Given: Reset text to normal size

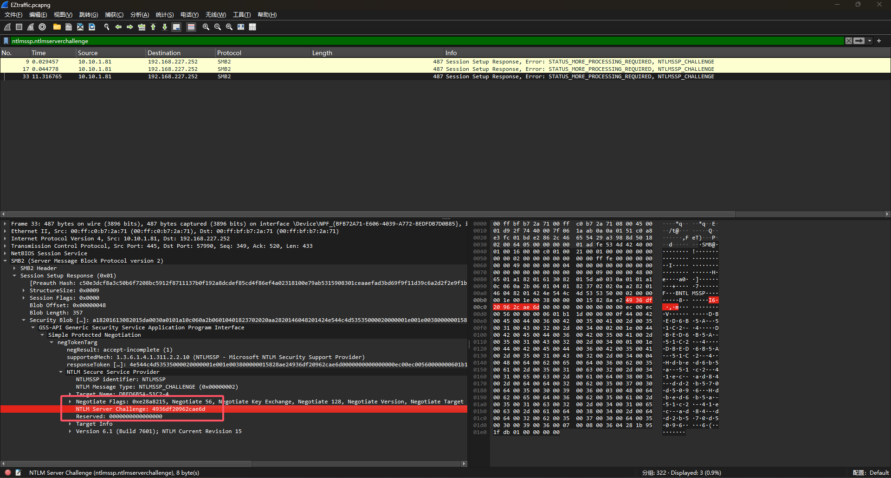Looking at the screenshot, I should (229, 27).
